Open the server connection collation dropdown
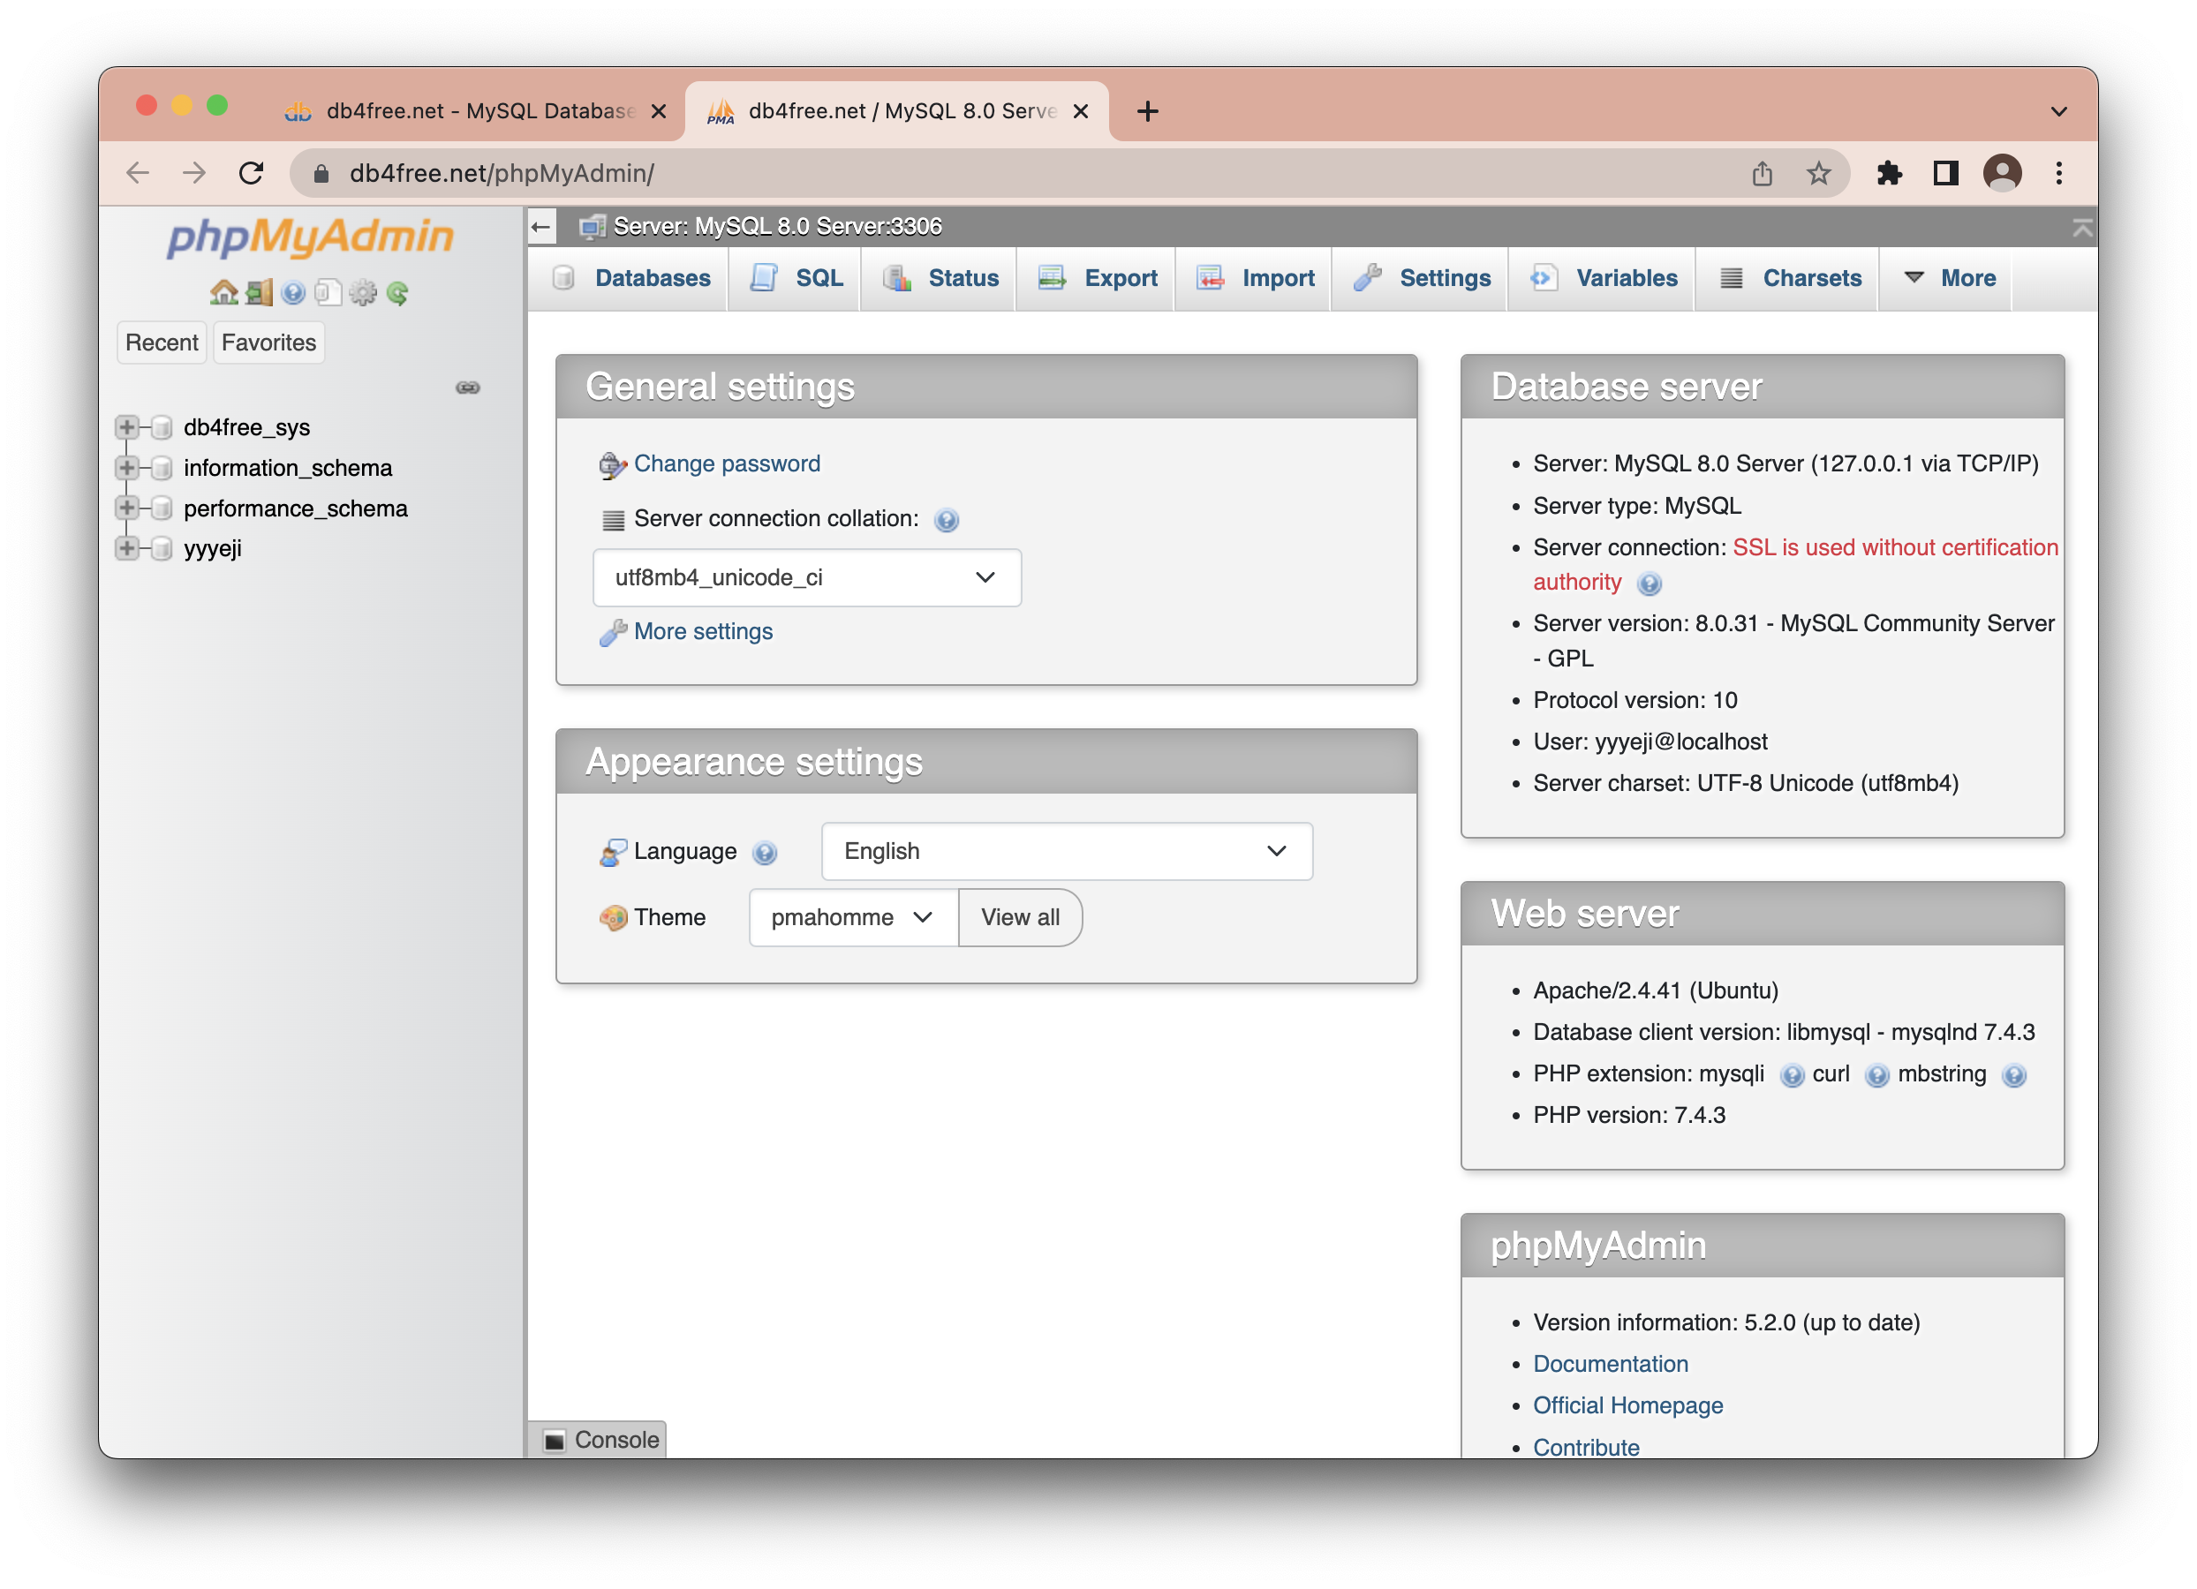 [x=807, y=578]
